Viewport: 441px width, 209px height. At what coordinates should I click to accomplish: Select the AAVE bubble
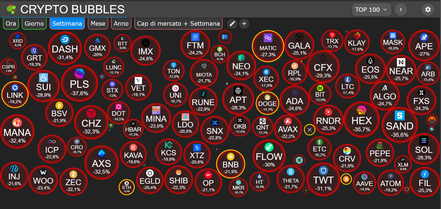[364, 183]
